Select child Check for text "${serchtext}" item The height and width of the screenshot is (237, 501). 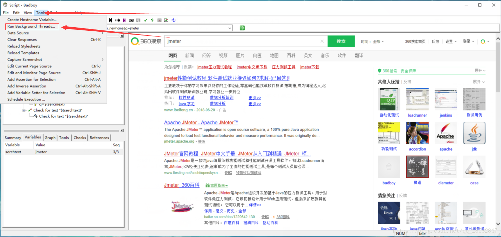pyautogui.click(x=64, y=116)
